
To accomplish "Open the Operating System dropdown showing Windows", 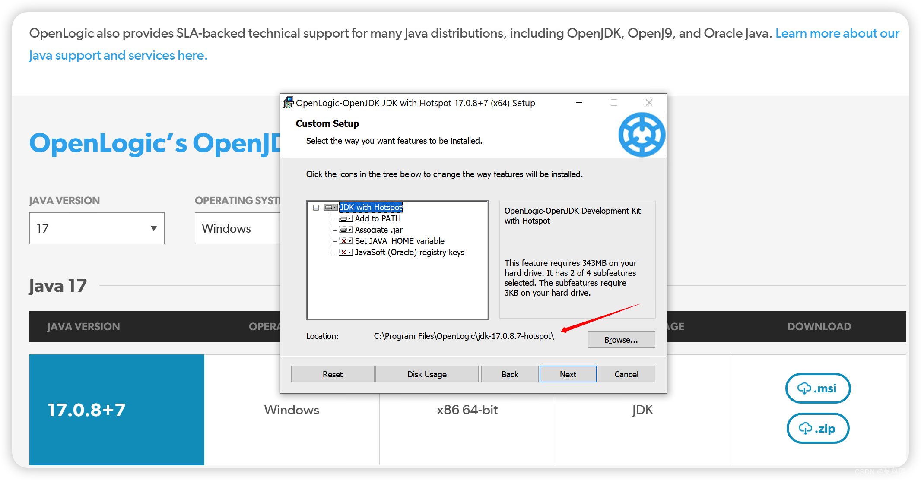I will coord(238,228).
